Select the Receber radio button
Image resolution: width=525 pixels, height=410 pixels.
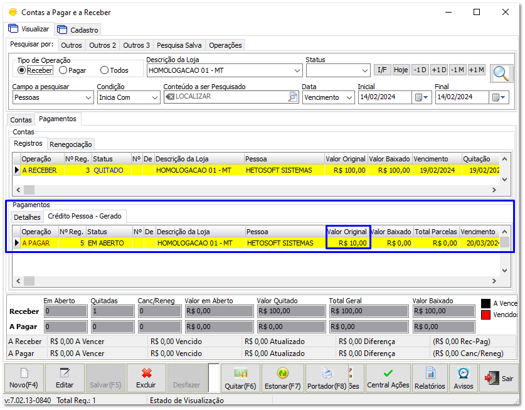coord(21,71)
